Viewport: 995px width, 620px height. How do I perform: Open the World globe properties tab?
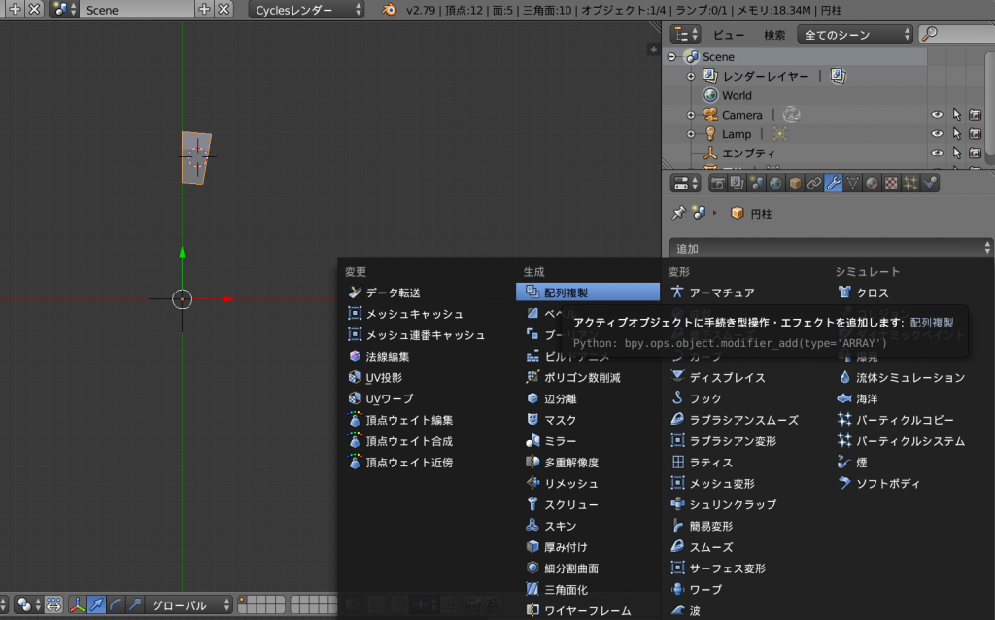[x=775, y=183]
